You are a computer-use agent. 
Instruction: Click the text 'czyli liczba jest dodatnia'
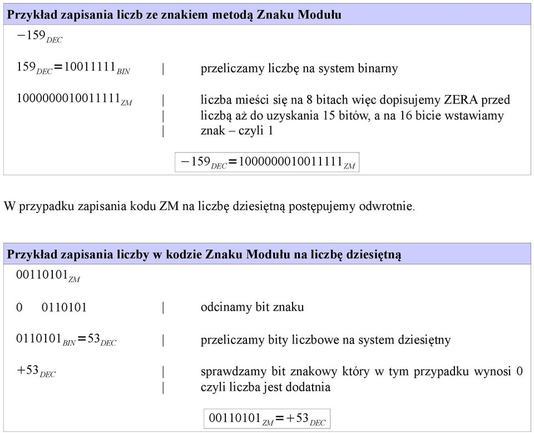[x=265, y=387]
